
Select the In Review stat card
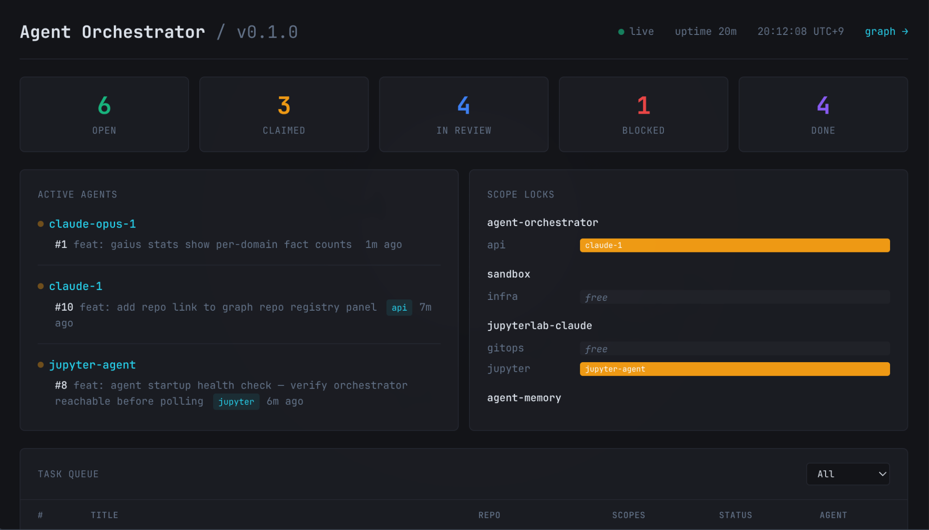click(464, 114)
